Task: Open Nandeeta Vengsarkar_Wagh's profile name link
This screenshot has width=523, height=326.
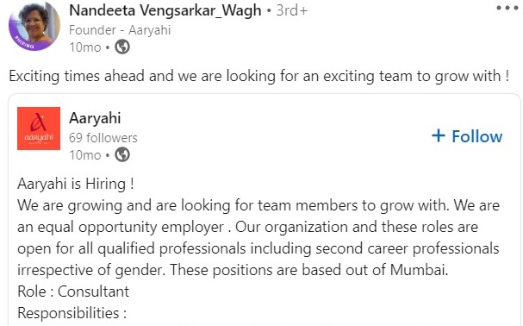Action: click(165, 10)
